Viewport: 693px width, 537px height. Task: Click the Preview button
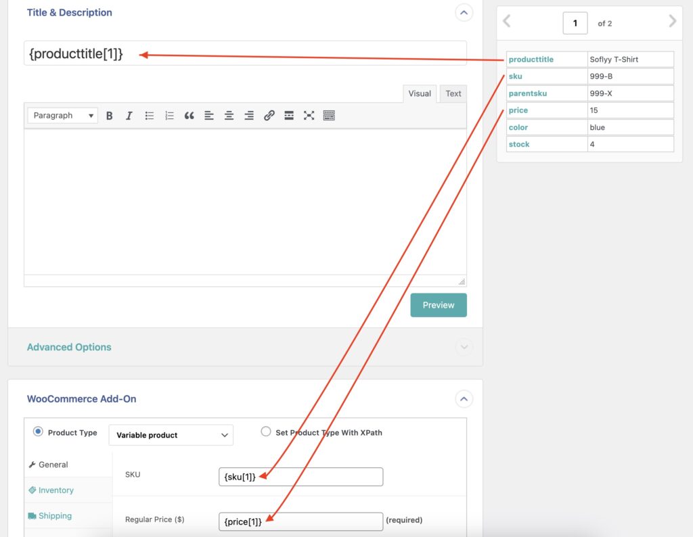[438, 305]
